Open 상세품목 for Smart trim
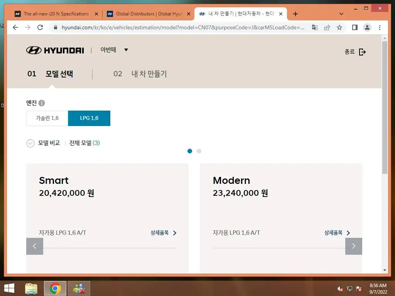Screen dimensions: 395x296 coord(164,233)
